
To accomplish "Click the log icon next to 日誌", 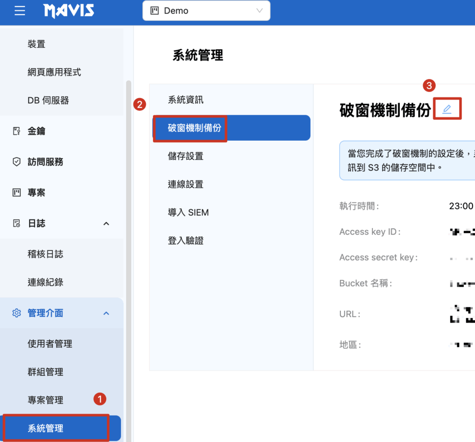I will [x=17, y=223].
